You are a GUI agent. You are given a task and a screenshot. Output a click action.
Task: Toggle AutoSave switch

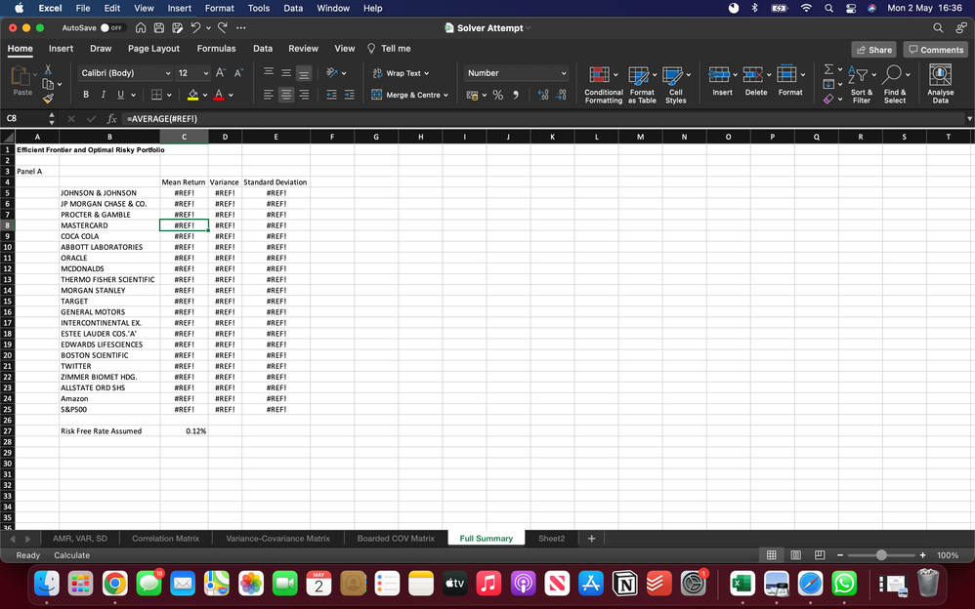pos(112,28)
